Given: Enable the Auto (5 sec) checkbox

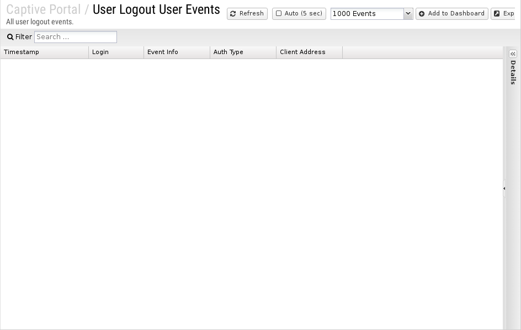Looking at the screenshot, I should pos(279,13).
